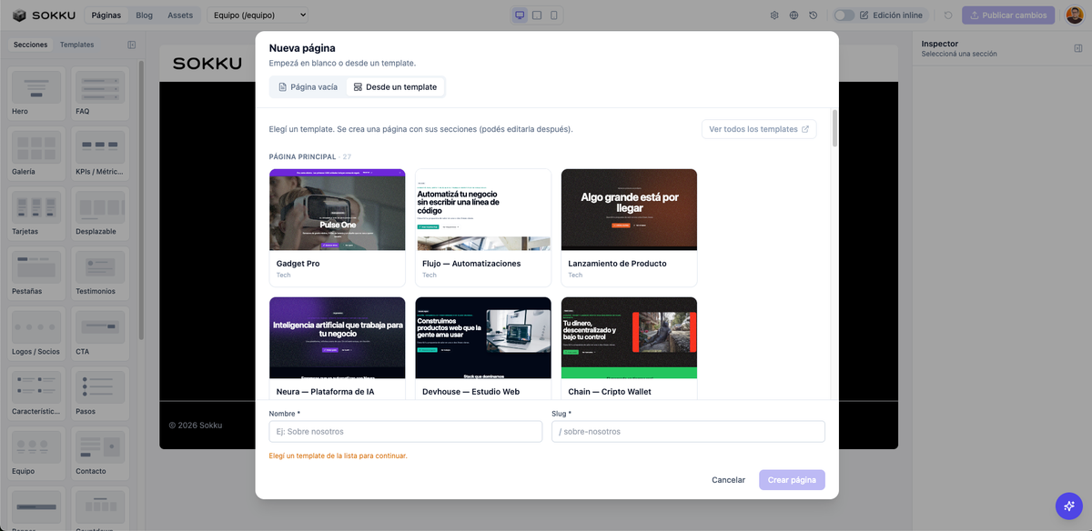Open the Equipo (/equipo) page dropdown
Screen dimensions: 1092x531
click(x=258, y=15)
